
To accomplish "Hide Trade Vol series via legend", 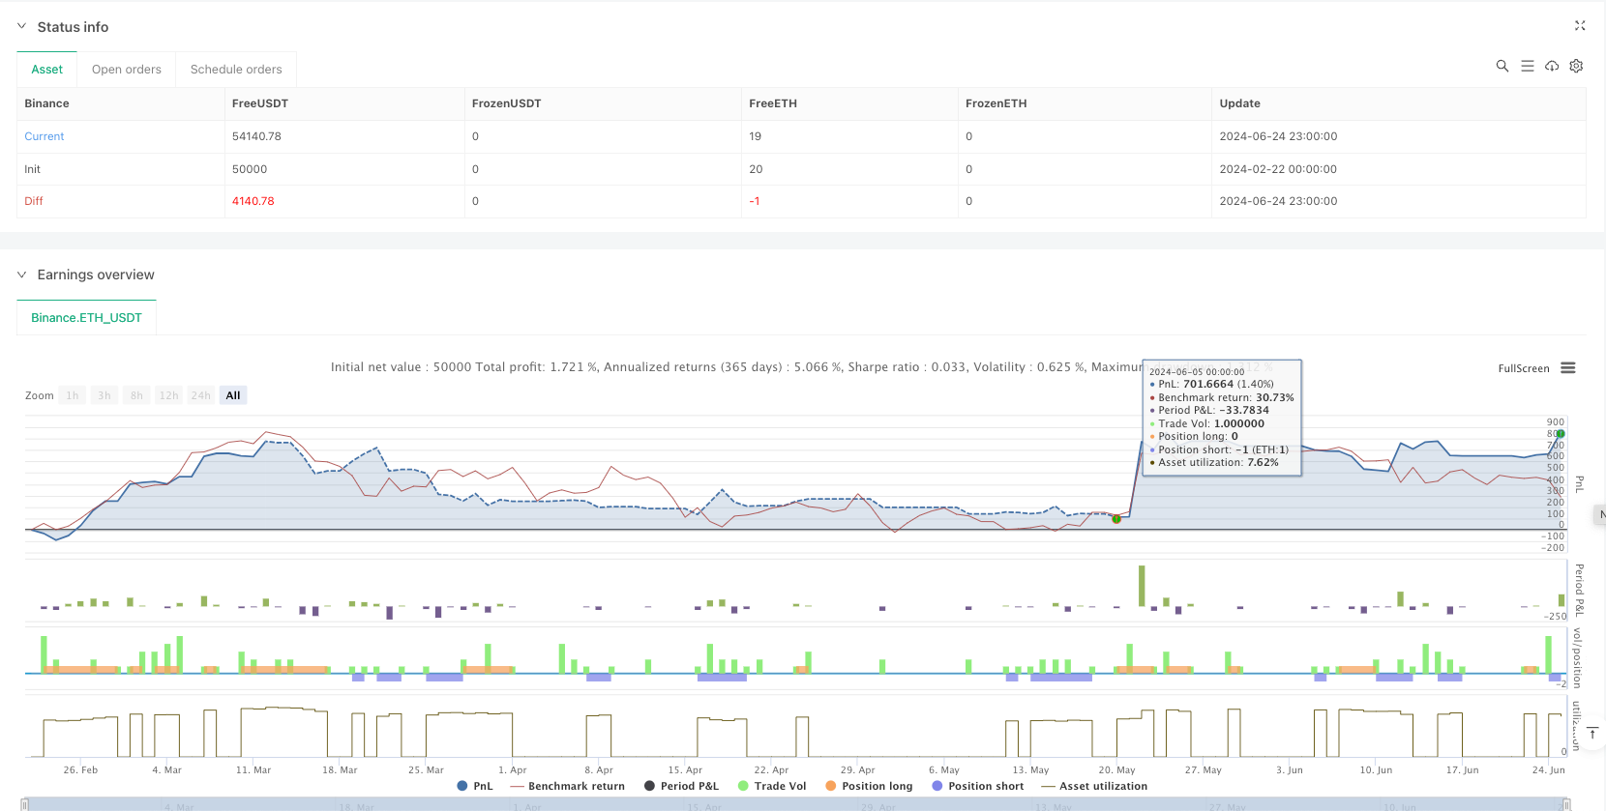I will (771, 786).
